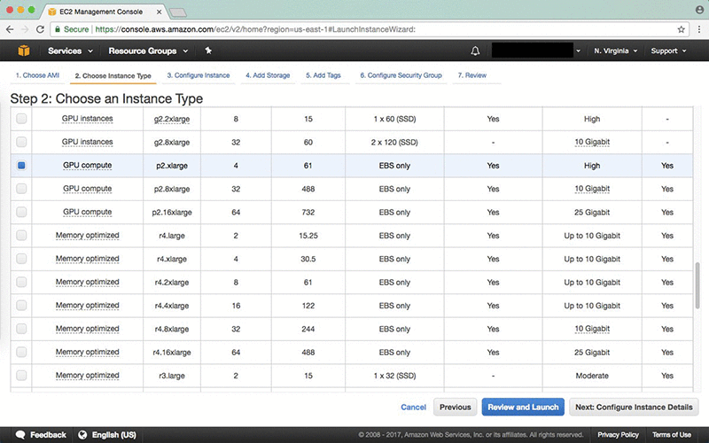709x443 pixels.
Task: Click Memory optimized in r4.large row
Action: click(x=87, y=236)
